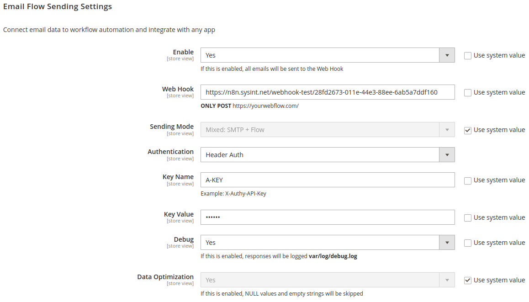This screenshot has height=302, width=529.
Task: Check Use system value for Enable
Action: [468, 56]
